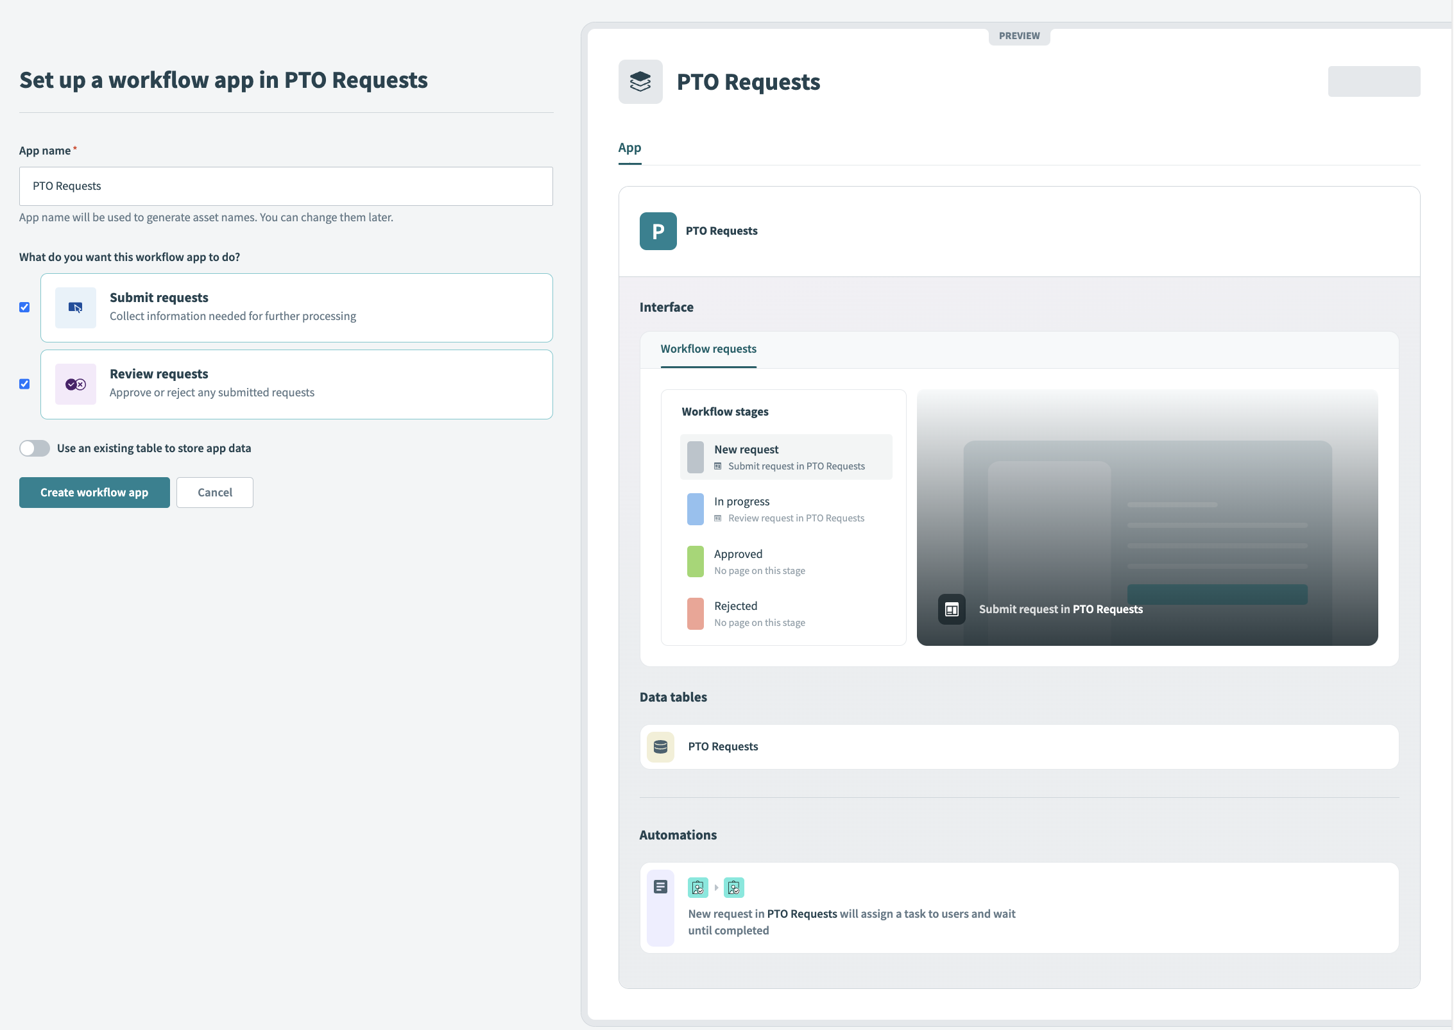Toggle the Review requests checkbox
The height and width of the screenshot is (1030, 1454).
(x=26, y=384)
